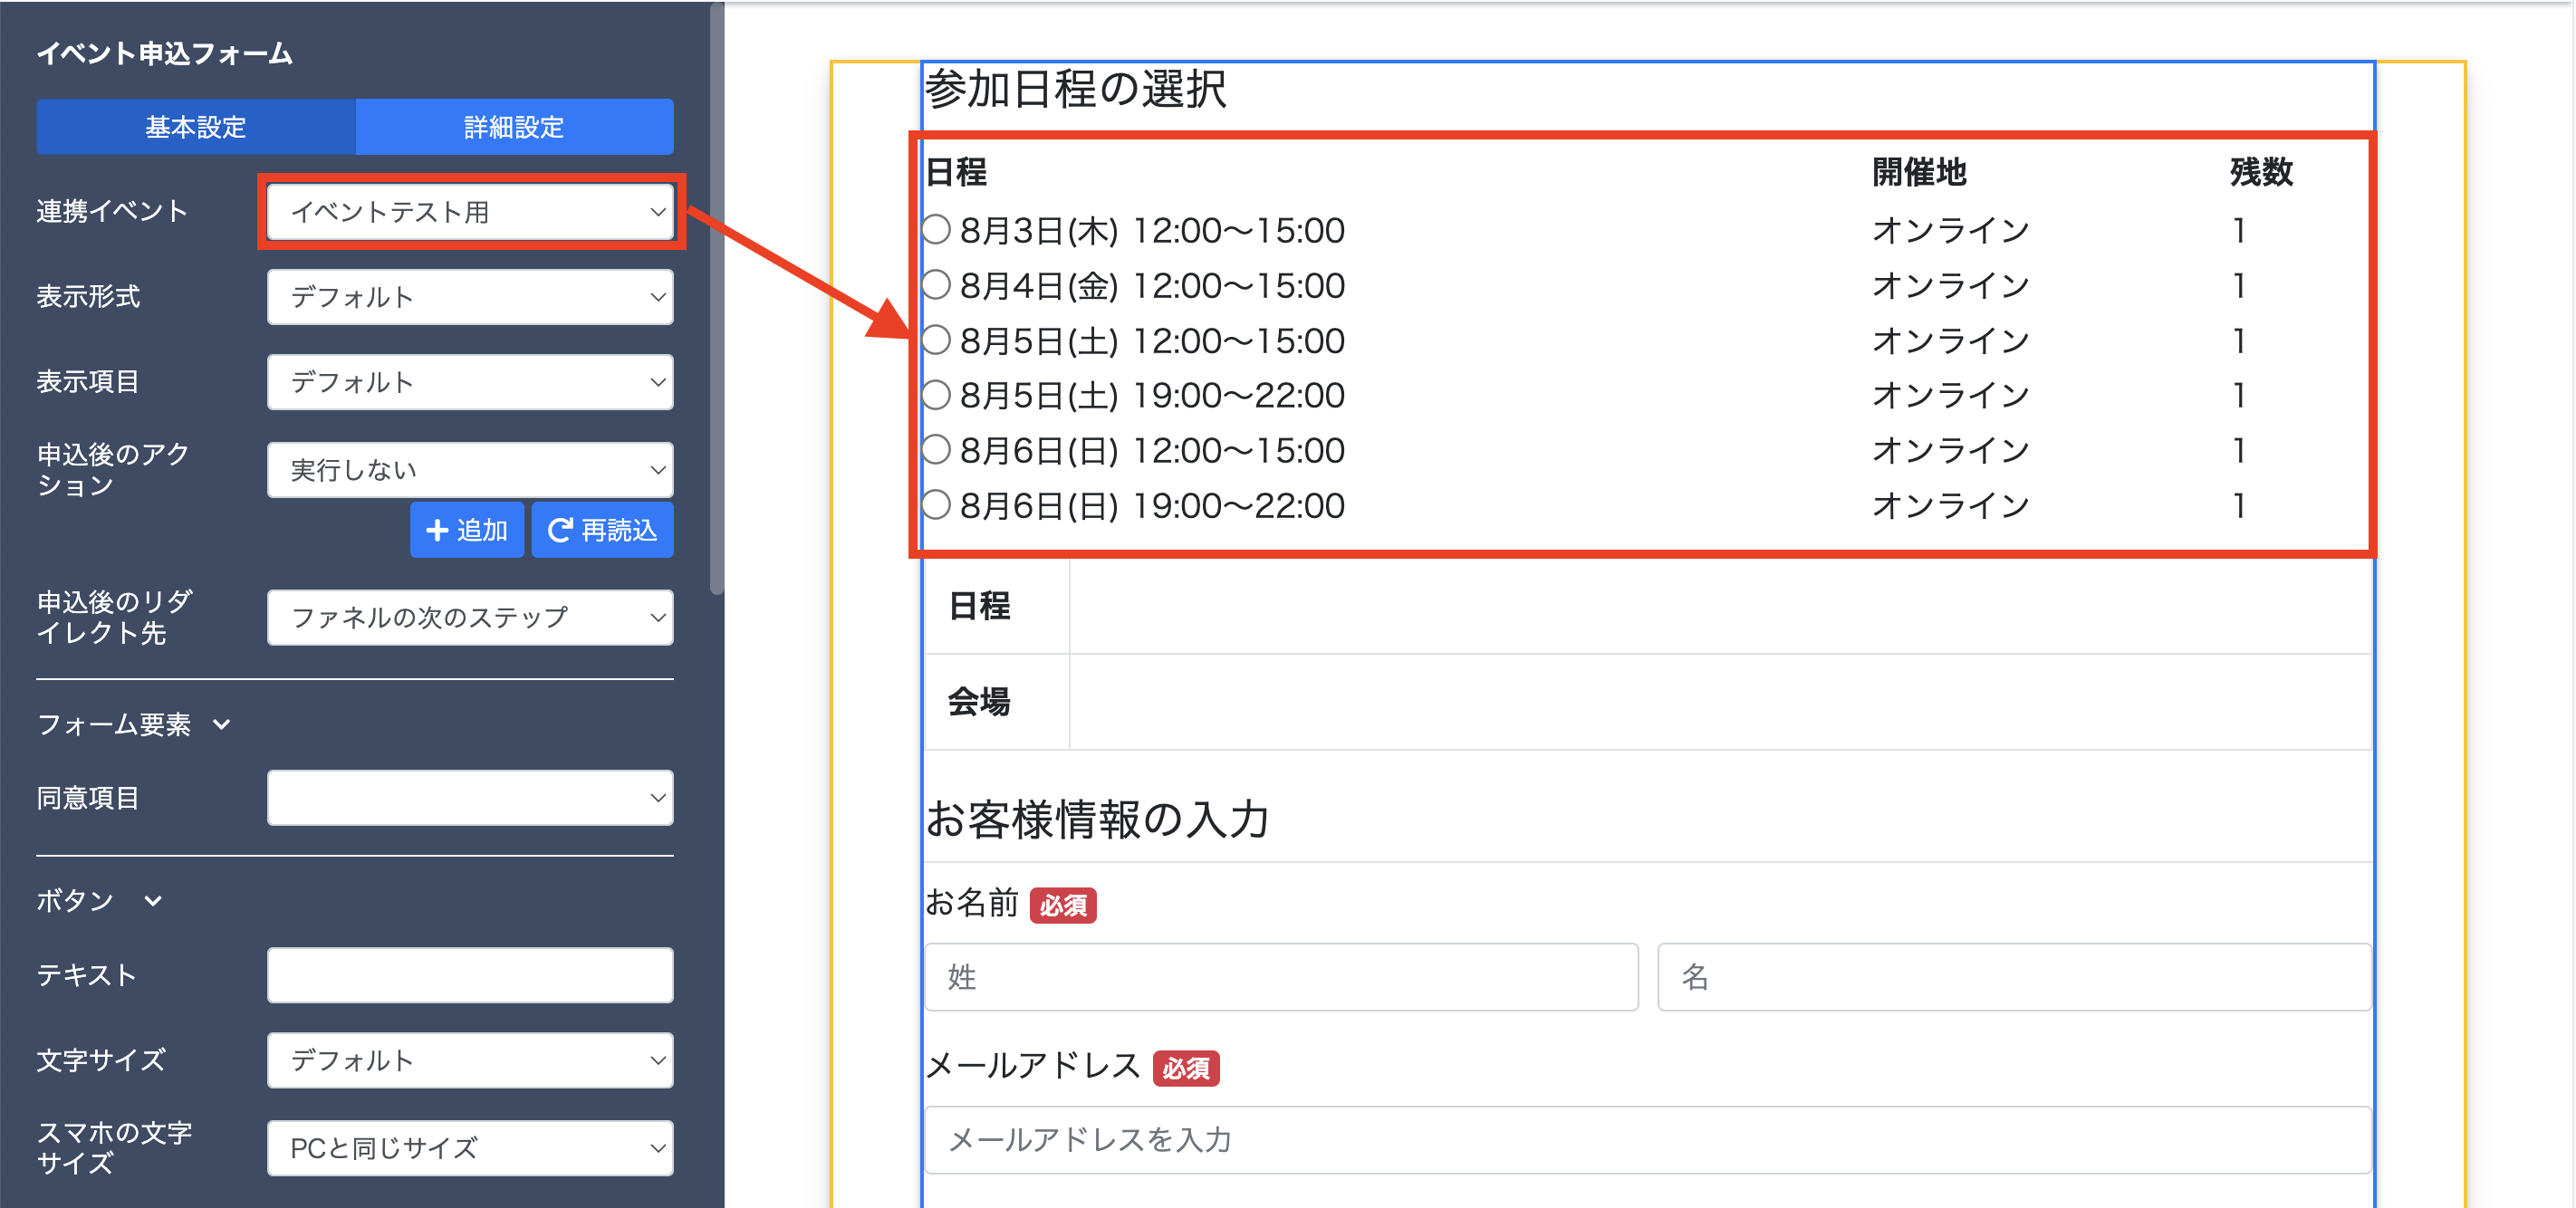This screenshot has height=1208, width=2576.
Task: Select 8月3日(木) 12:00〜15:00 radio button
Action: pos(936,230)
